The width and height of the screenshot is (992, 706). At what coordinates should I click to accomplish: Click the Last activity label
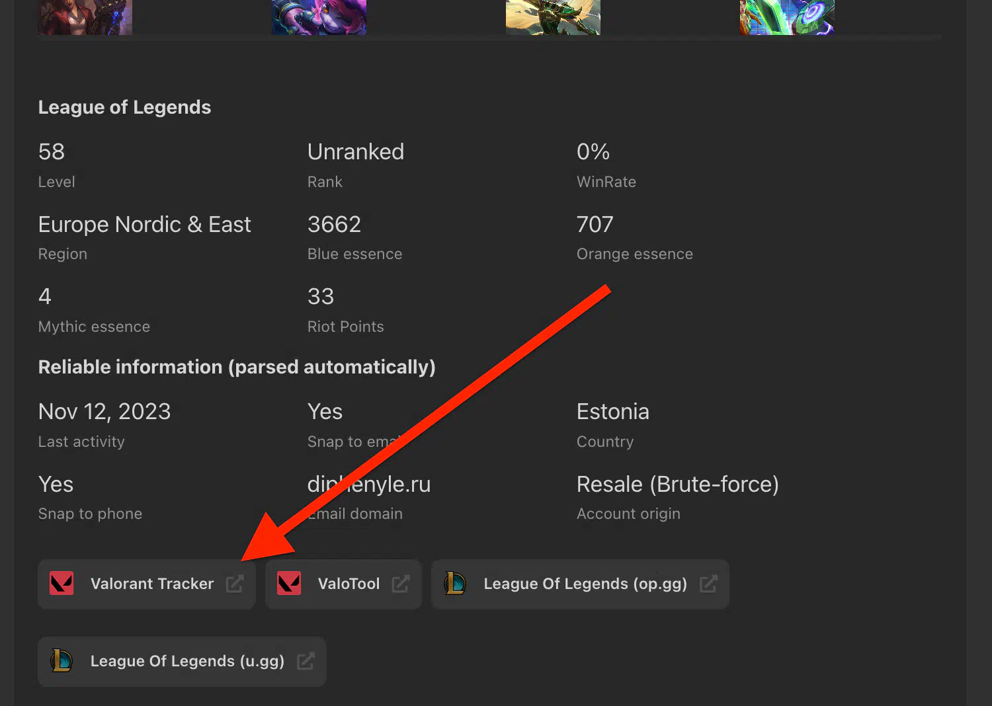81,442
